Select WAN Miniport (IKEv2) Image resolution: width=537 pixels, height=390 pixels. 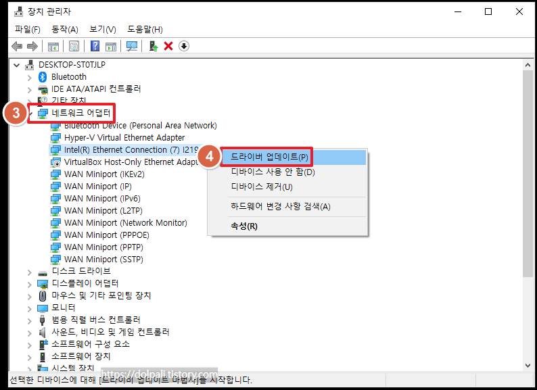click(x=104, y=174)
